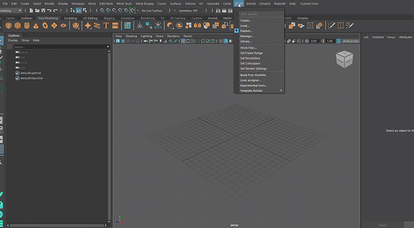Create a polygon disc from the shelf
This screenshot has width=414, height=228.
click(x=64, y=25)
